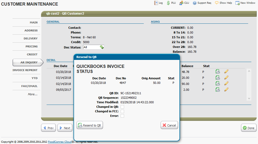
Task: Click detail list scrollbar up arrow
Action: (x=249, y=71)
